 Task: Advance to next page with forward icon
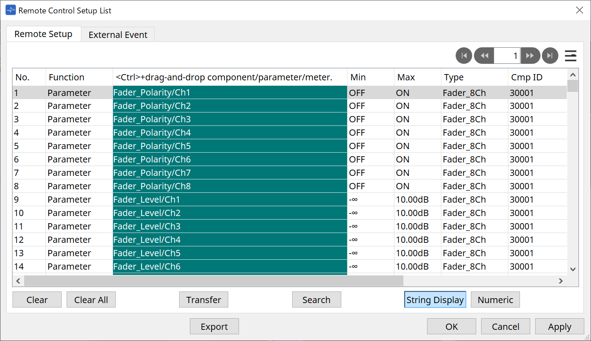(530, 56)
